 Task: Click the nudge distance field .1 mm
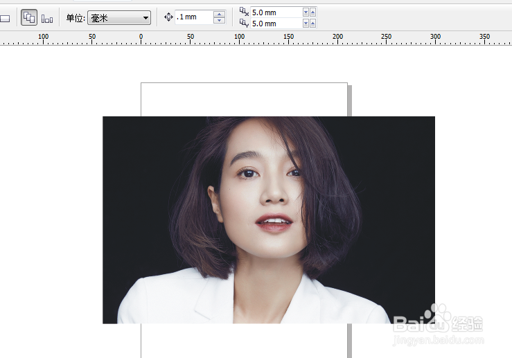tap(194, 17)
